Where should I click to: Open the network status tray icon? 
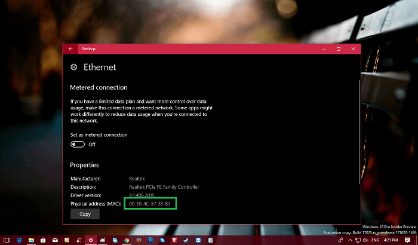tap(358, 240)
